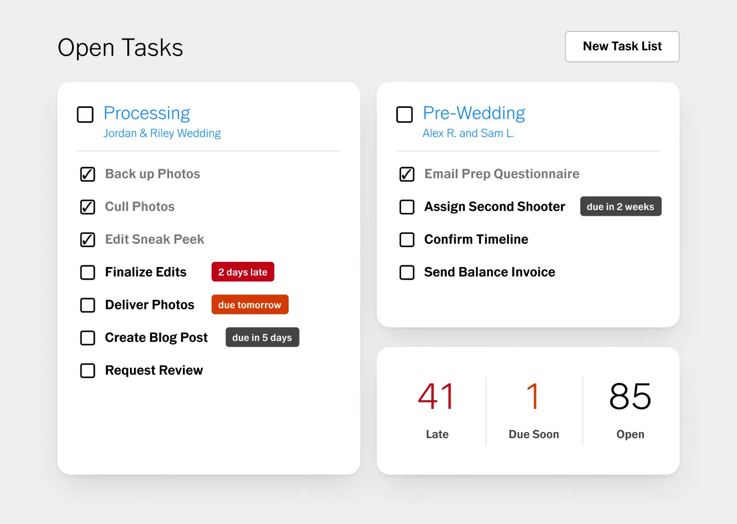Viewport: 737px width, 524px height.
Task: Open the Processing task list title
Action: point(147,113)
